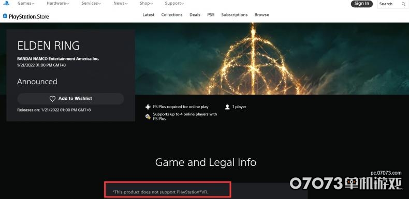Screen dimensions: 409x199
Task: Add ELDEN RING to Wishlist
Action: [71, 99]
